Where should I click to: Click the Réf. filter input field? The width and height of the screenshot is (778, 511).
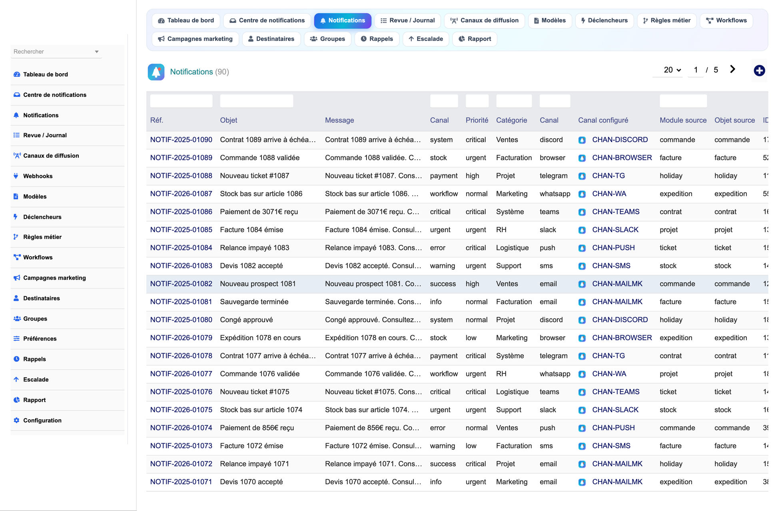pos(181,101)
